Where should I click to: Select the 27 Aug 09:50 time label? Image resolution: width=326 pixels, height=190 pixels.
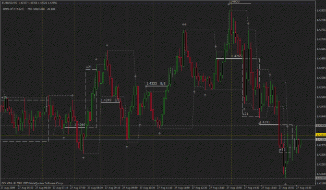(130, 188)
